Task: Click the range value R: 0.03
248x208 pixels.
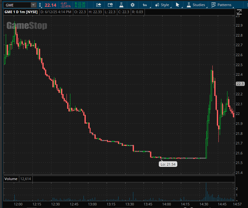Action: click(x=137, y=12)
